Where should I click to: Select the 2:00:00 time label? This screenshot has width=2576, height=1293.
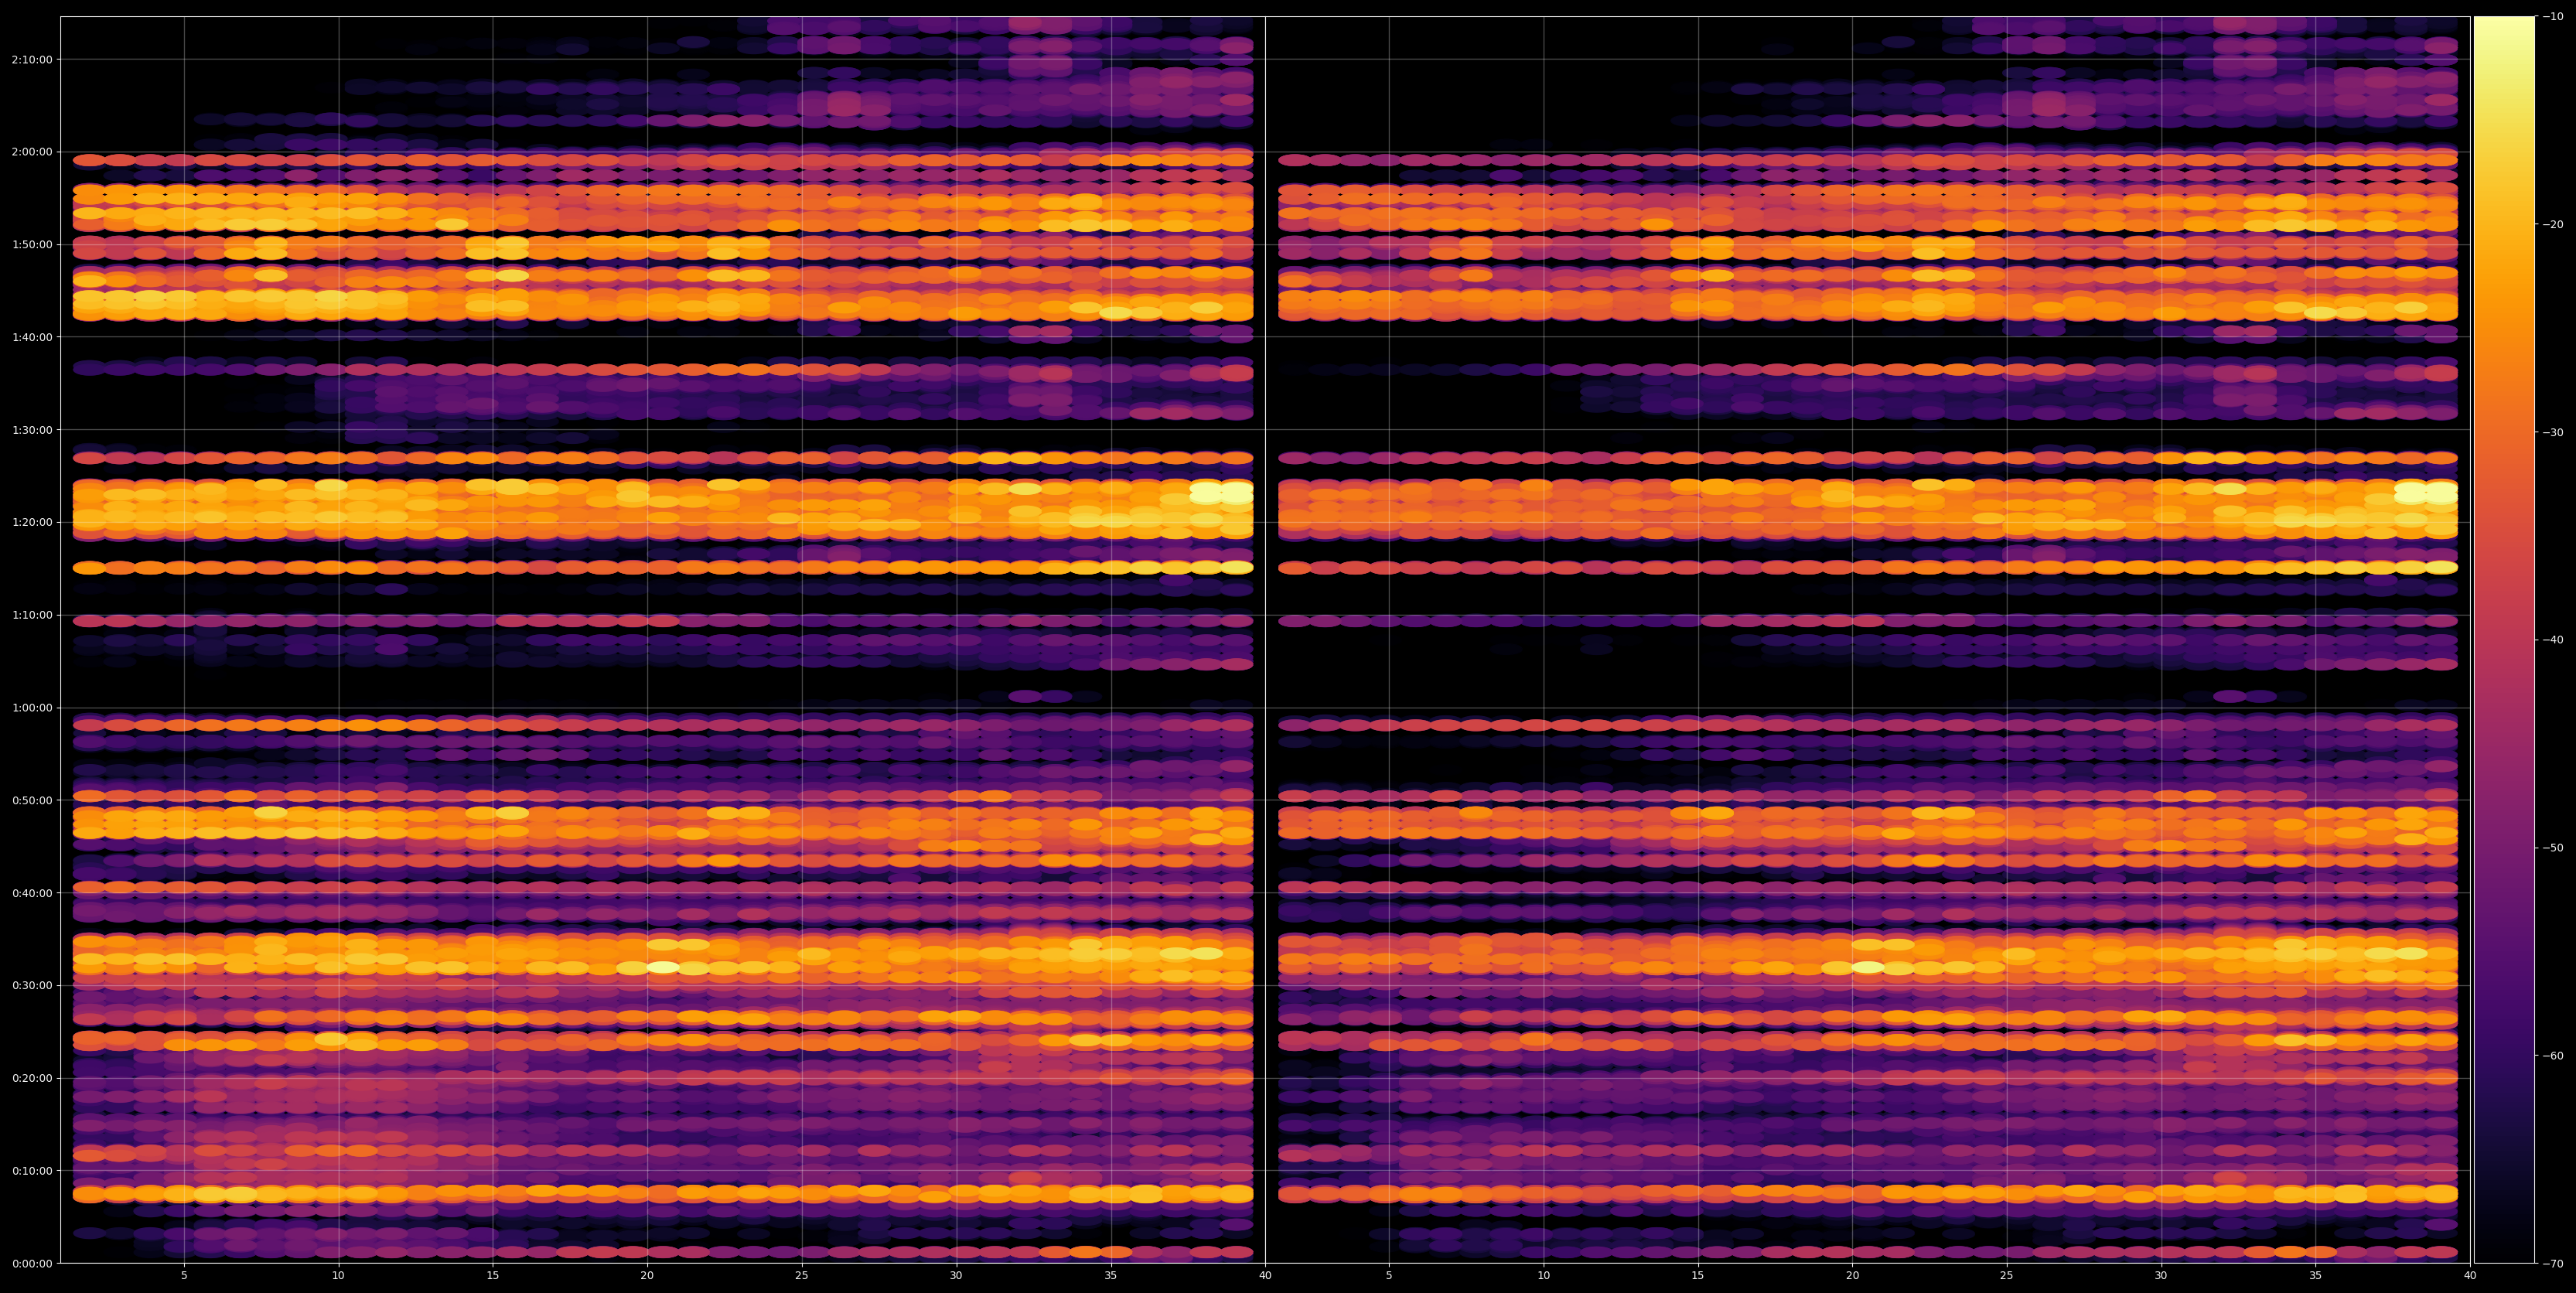pos(32,152)
